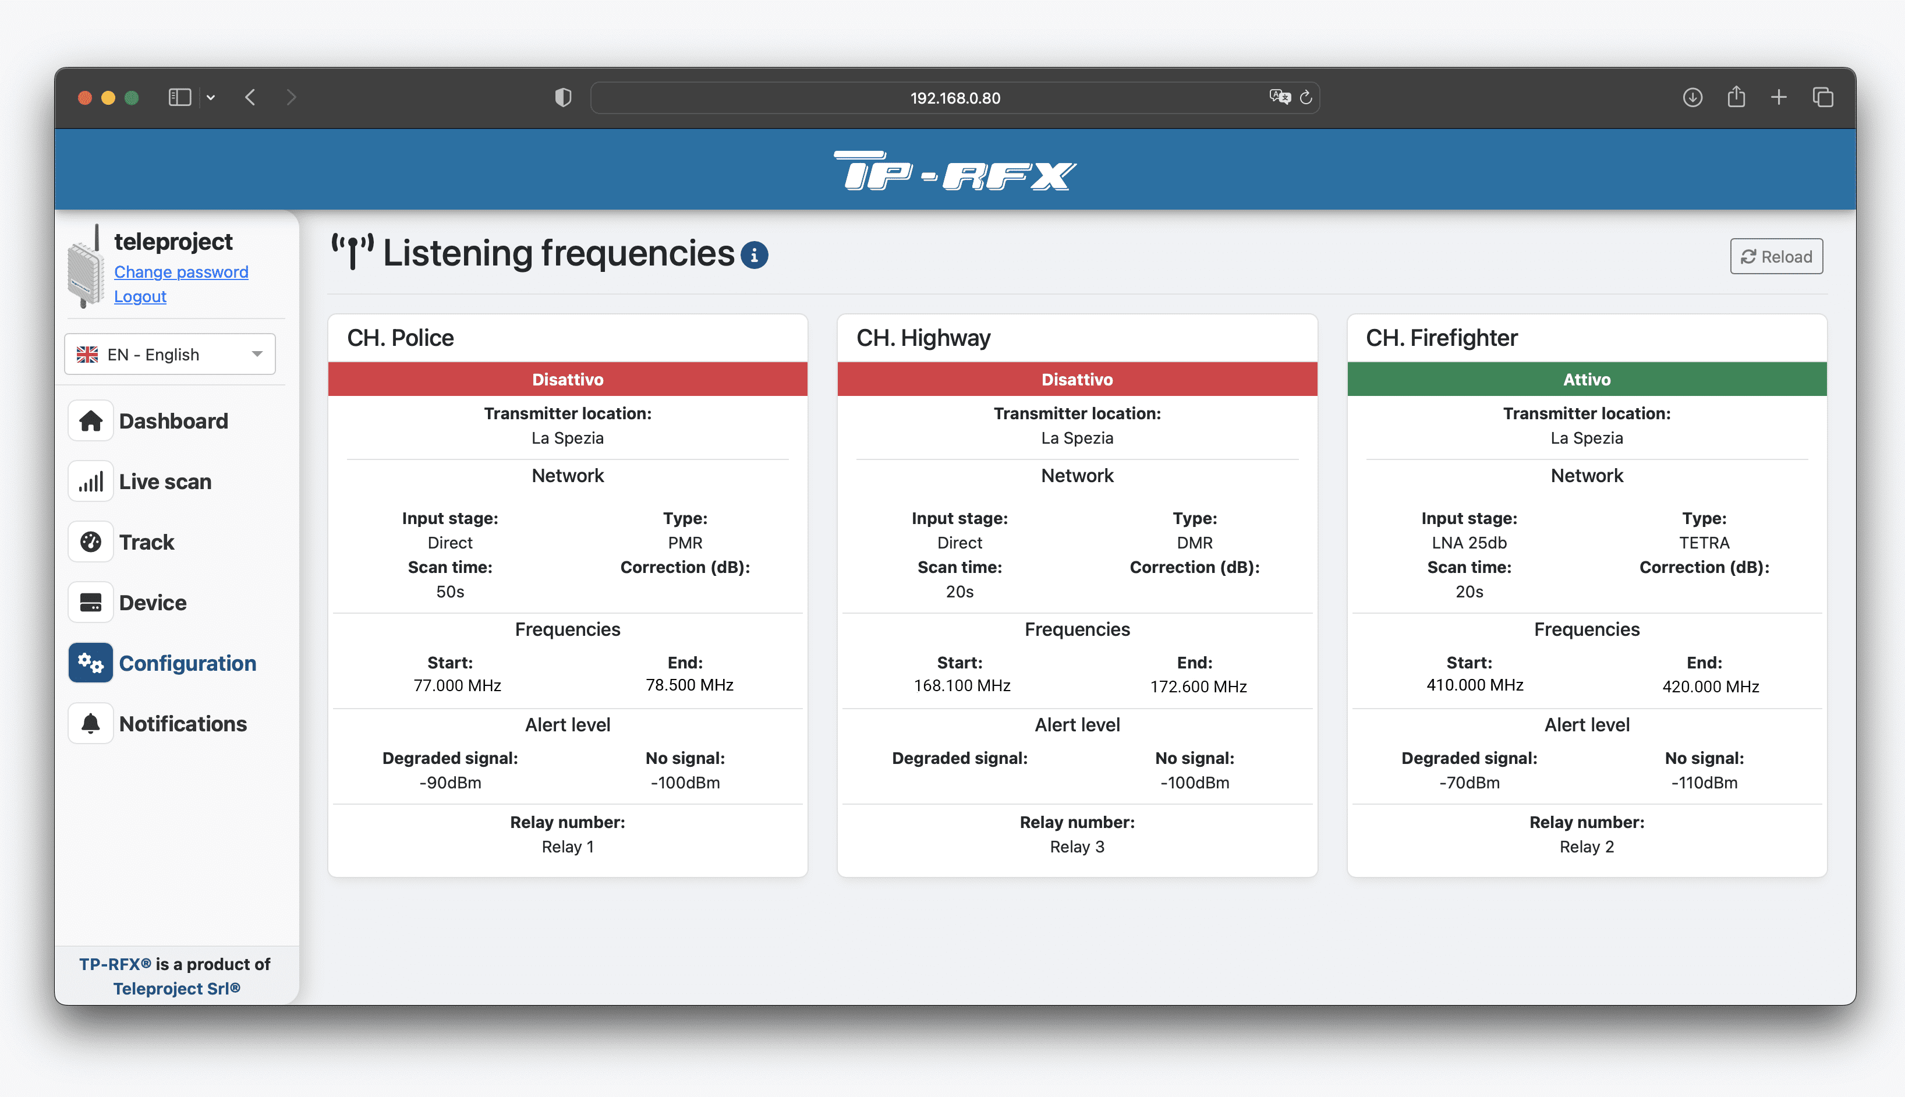The width and height of the screenshot is (1905, 1097).
Task: Open sidebar options chevron in Safari toolbar
Action: (211, 97)
